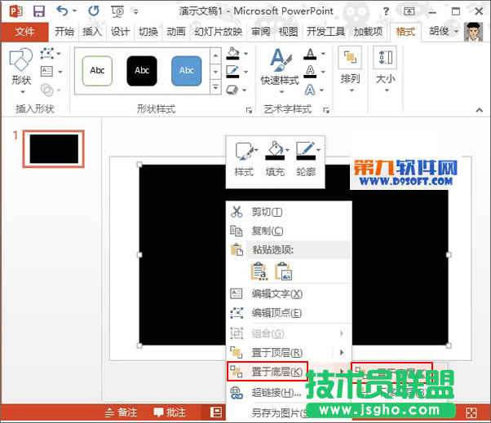The image size is (491, 423).
Task: Open Bring to Front menu entry
Action: 279,353
